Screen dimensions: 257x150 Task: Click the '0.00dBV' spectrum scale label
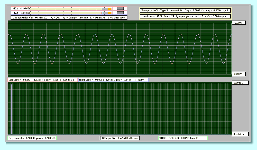pyautogui.click(x=240, y=83)
